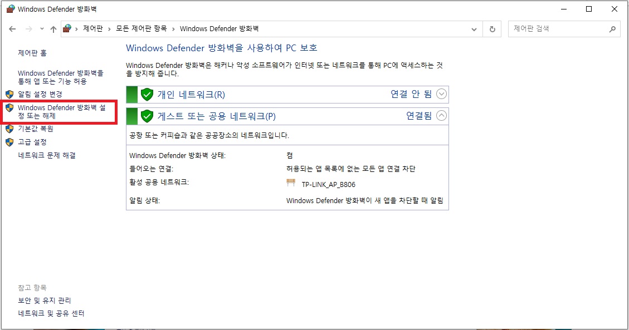629x330 pixels.
Task: Open 보안 및 유지 관리 link
Action: 44,301
